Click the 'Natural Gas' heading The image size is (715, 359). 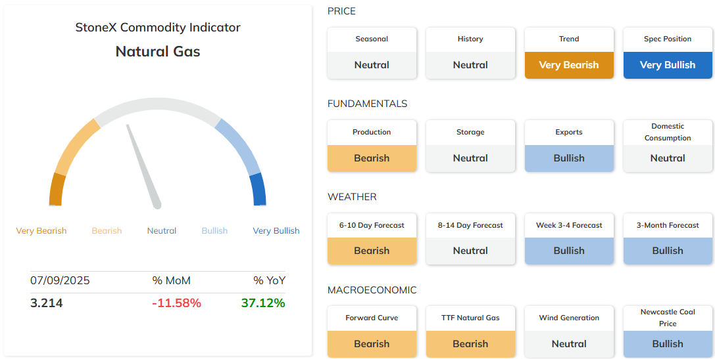tap(158, 51)
